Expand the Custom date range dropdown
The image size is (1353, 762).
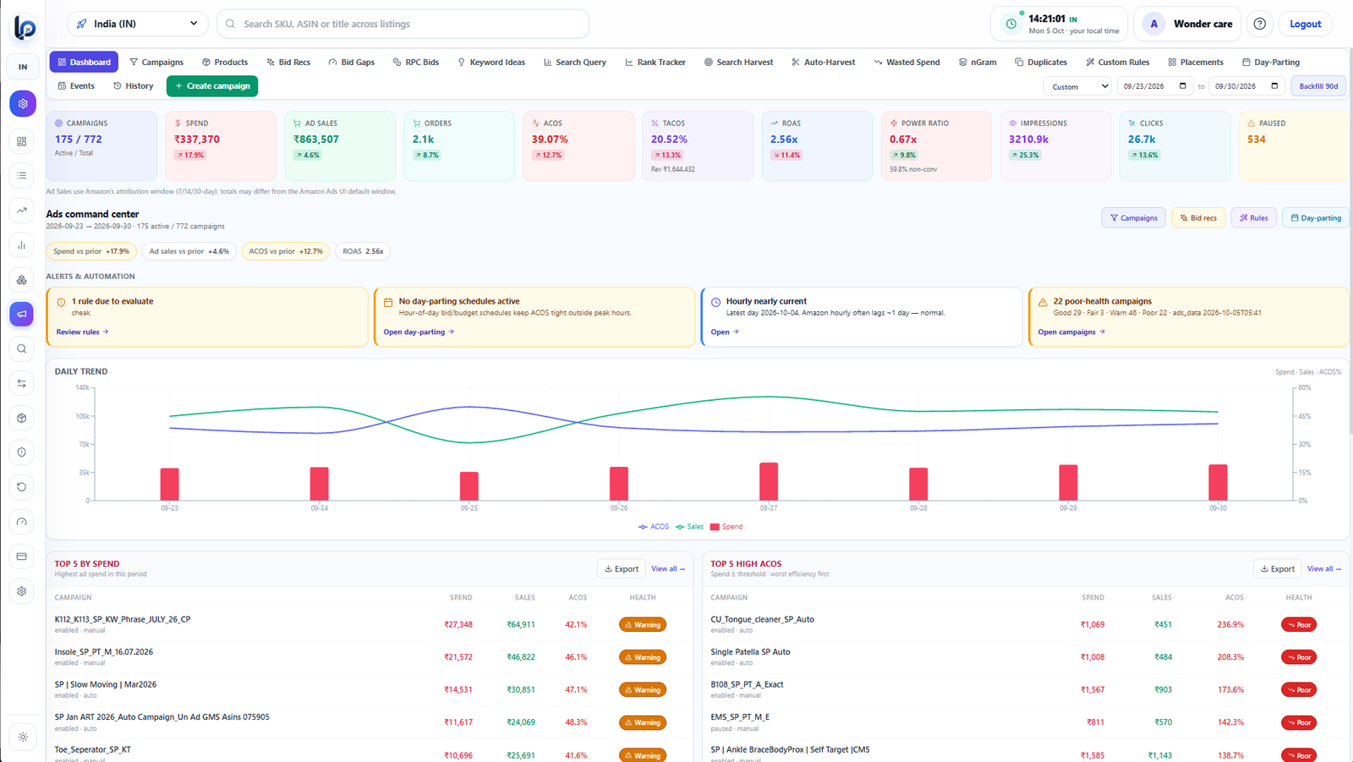1077,86
